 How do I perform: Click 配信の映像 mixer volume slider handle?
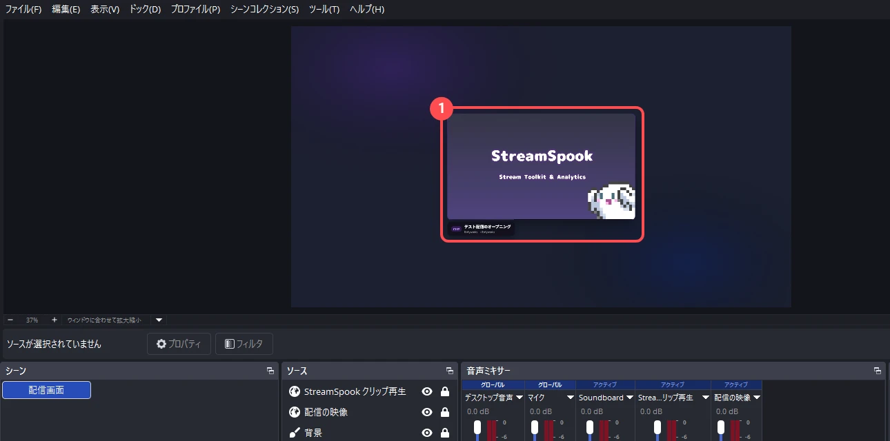coord(720,428)
